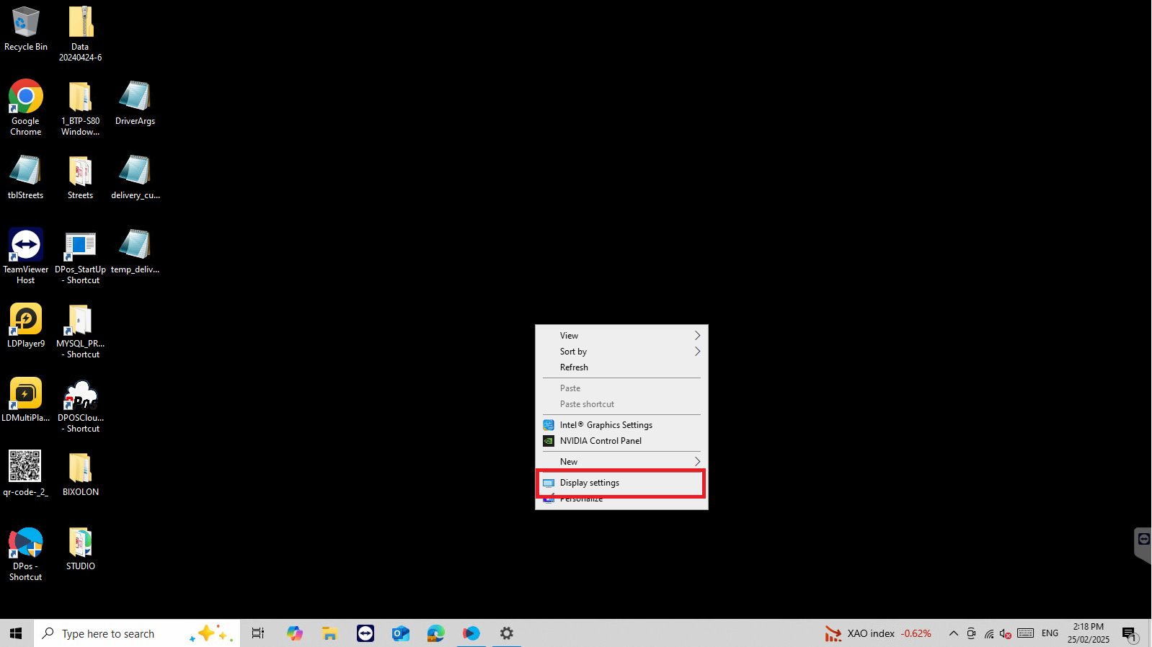This screenshot has height=647, width=1152.
Task: Expand the Sort by submenu
Action: click(621, 352)
